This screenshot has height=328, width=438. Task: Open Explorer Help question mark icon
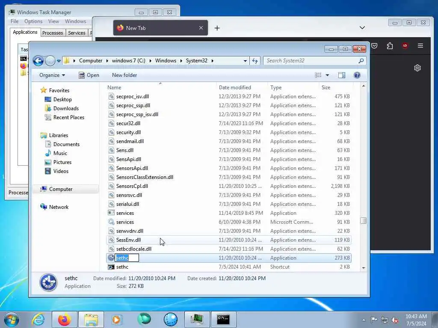click(357, 75)
